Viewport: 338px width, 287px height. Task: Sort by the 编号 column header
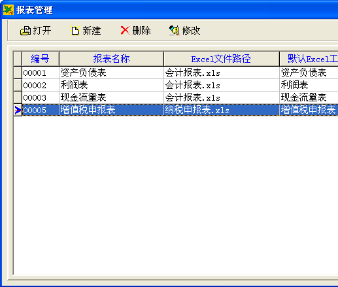41,59
